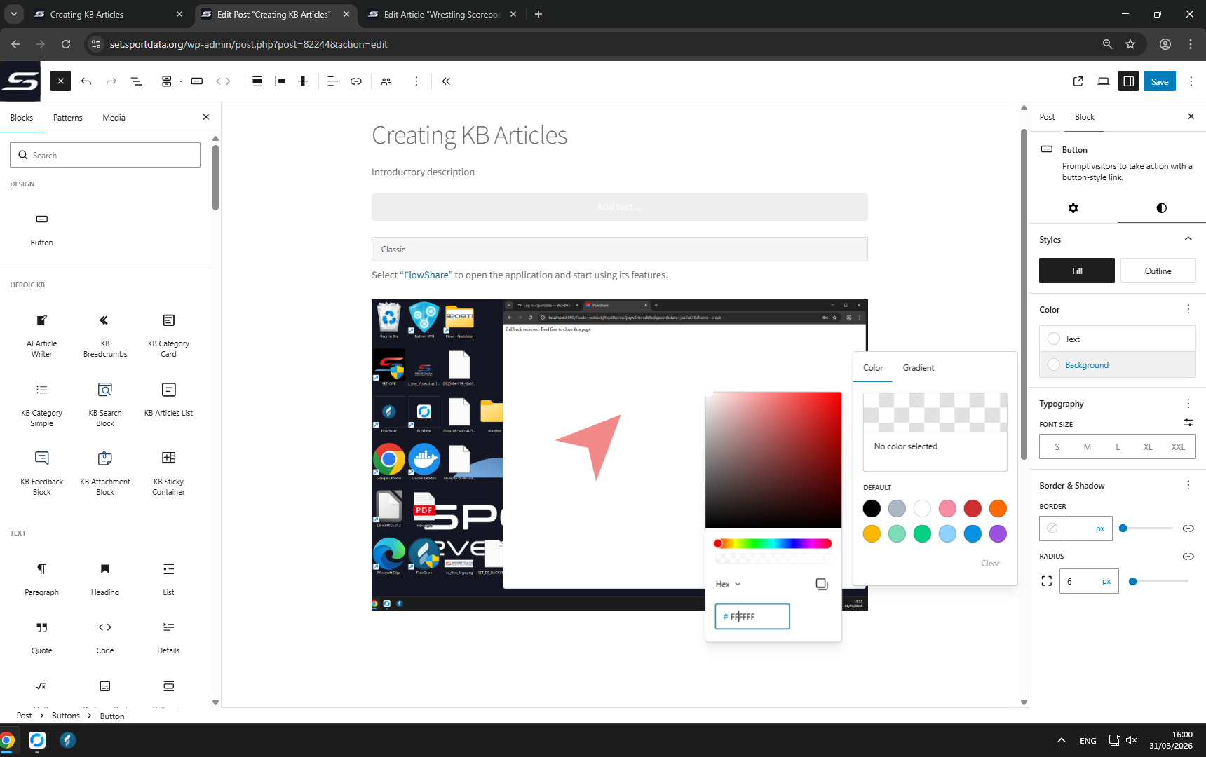Toggle the settings sidebar panel icon
Screen dimensions: 1206x757
(x=1128, y=81)
